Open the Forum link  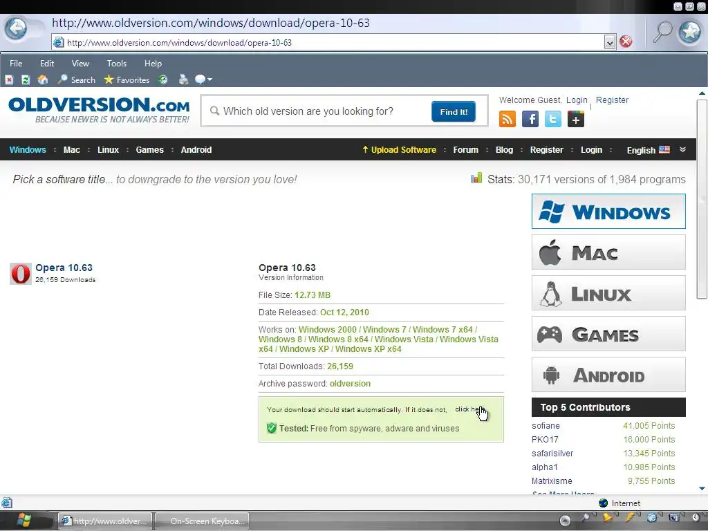[x=465, y=150]
